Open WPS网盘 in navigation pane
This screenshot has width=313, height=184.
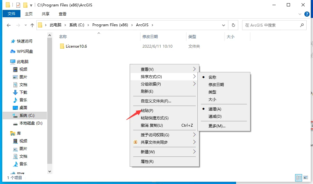(22, 52)
